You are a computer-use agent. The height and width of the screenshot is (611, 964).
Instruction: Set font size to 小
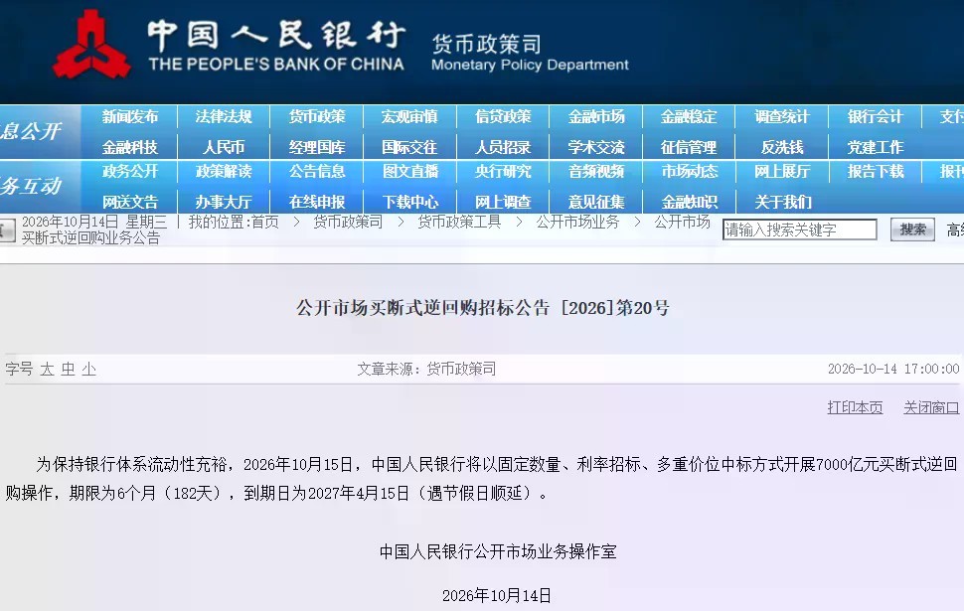pos(89,369)
